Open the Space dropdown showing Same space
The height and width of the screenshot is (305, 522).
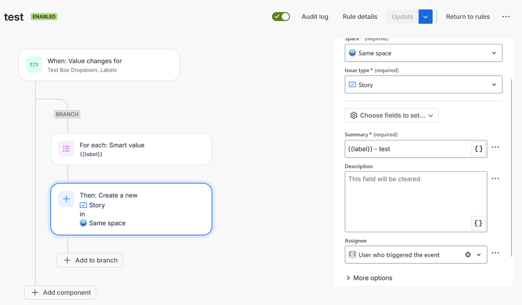pyautogui.click(x=423, y=53)
